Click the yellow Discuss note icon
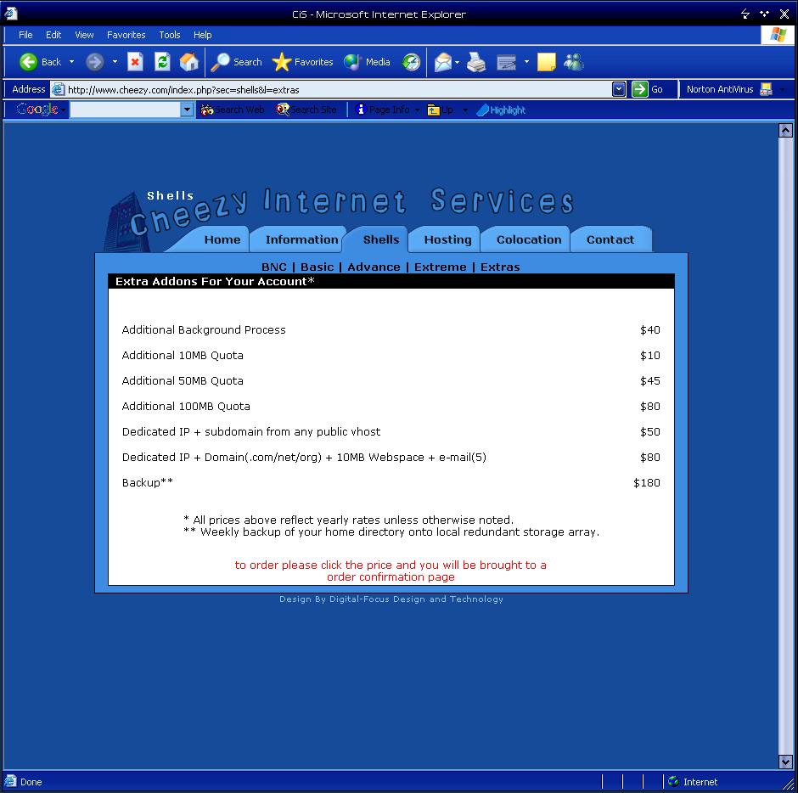This screenshot has height=793, width=798. (x=547, y=62)
